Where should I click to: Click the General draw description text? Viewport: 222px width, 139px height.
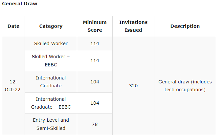pyautogui.click(x=185, y=86)
